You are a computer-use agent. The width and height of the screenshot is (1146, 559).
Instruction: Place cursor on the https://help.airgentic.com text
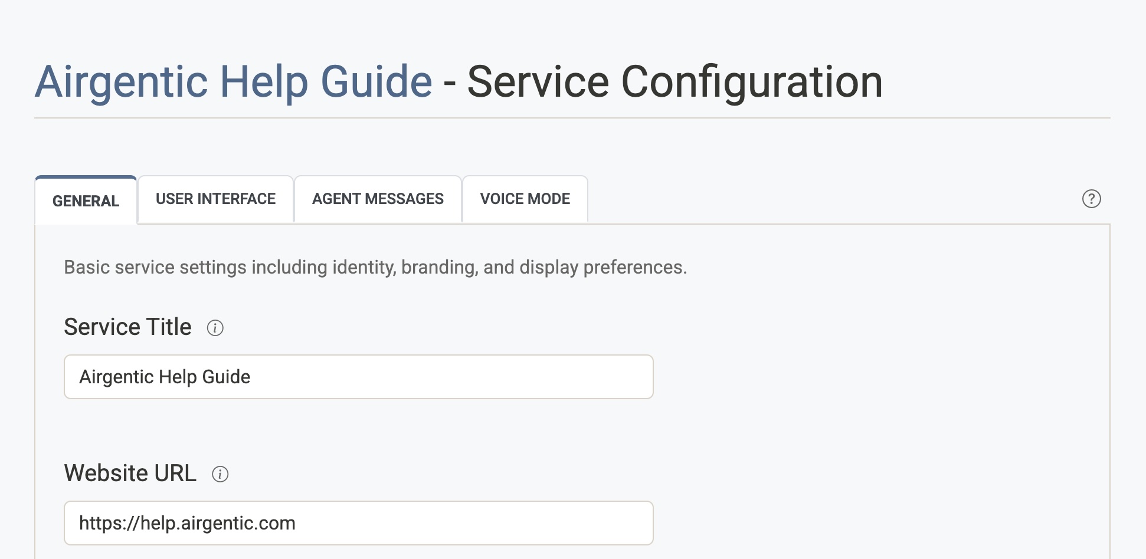click(x=187, y=523)
